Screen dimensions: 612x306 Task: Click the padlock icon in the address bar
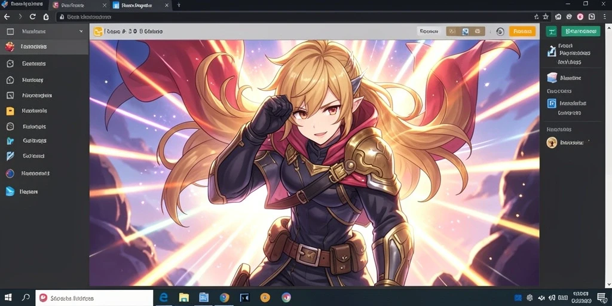[x=61, y=17]
